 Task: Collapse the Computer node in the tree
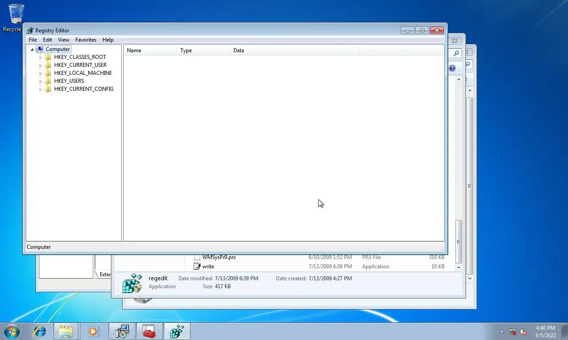(x=32, y=50)
